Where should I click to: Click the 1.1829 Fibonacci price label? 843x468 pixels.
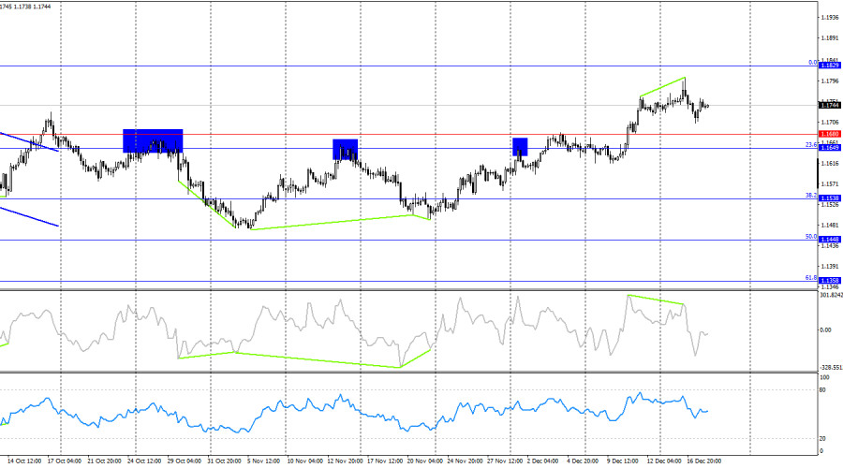pyautogui.click(x=829, y=66)
